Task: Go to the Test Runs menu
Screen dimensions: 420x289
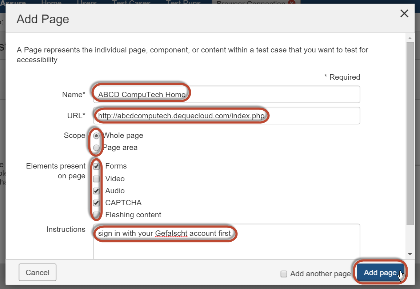Action: pos(183,3)
